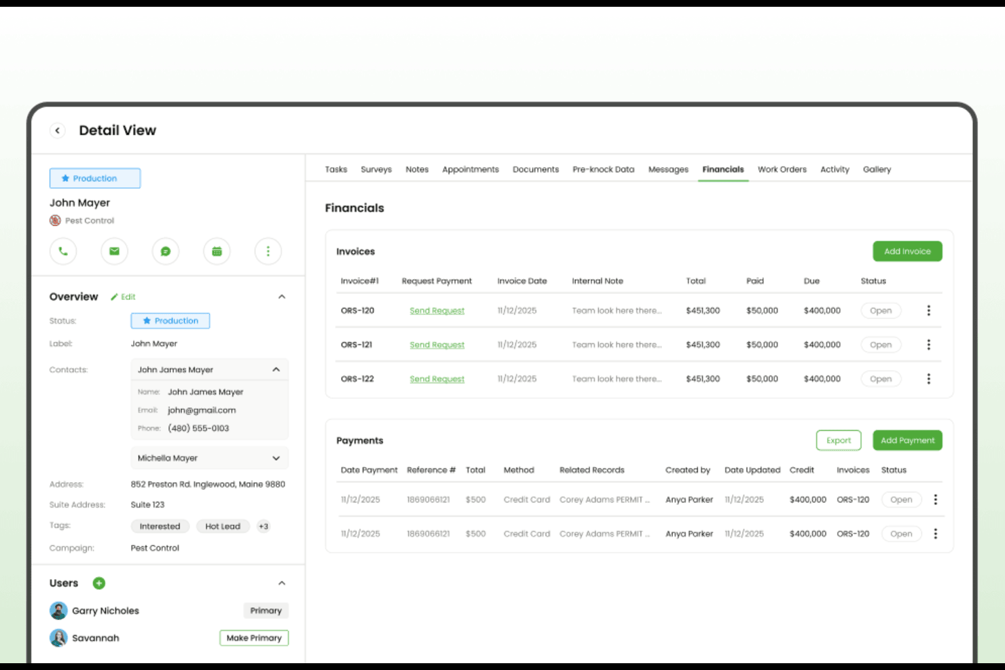The height and width of the screenshot is (670, 1005).
Task: Send Request for invoice ORS-122
Action: coord(437,379)
